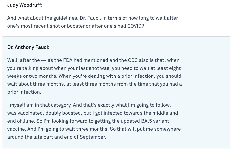Click the word guidelines in Woodruff's question

(x=66, y=18)
